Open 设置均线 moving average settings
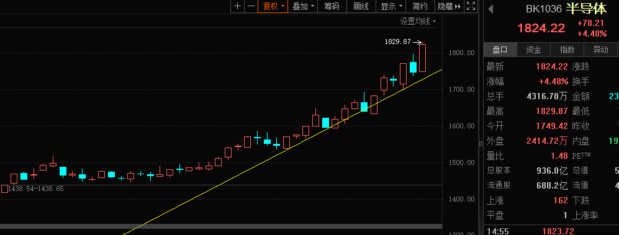Viewport: 619px width, 235px height. [x=418, y=21]
